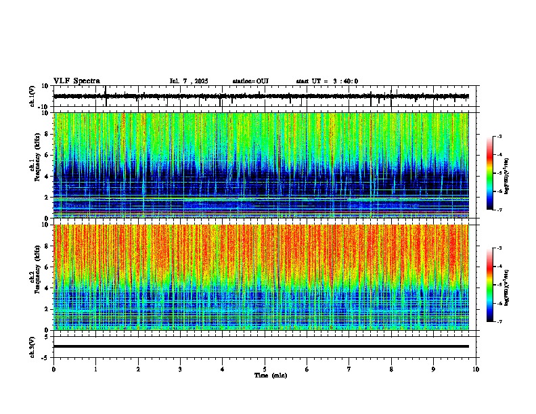Click the time axis tick label '10'

[x=476, y=369]
